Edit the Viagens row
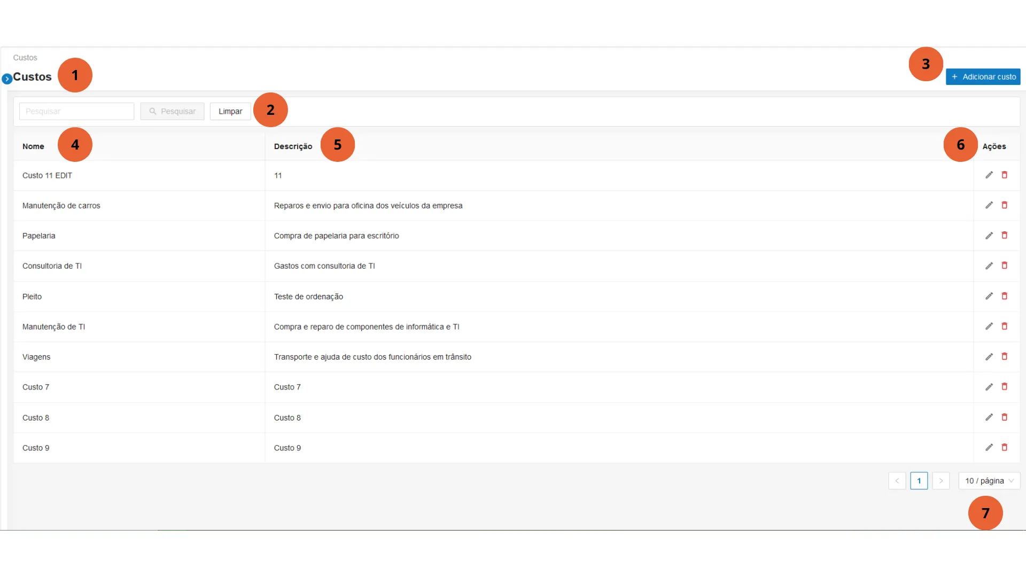This screenshot has width=1026, height=577. pos(989,356)
